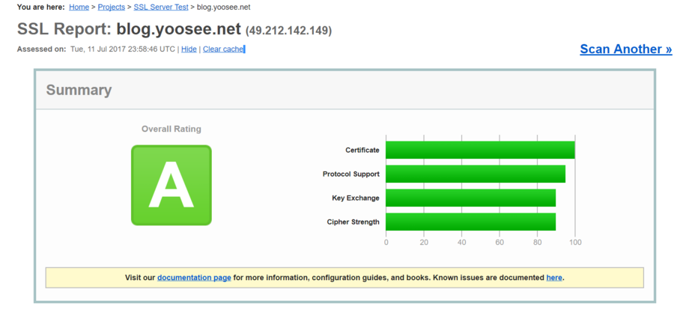Image resolution: width=689 pixels, height=310 pixels.
Task: Click the 'SSL Report: blog.yoosee.net' title
Action: point(129,29)
